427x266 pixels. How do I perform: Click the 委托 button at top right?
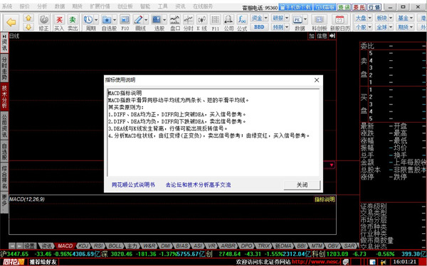(x=359, y=7)
